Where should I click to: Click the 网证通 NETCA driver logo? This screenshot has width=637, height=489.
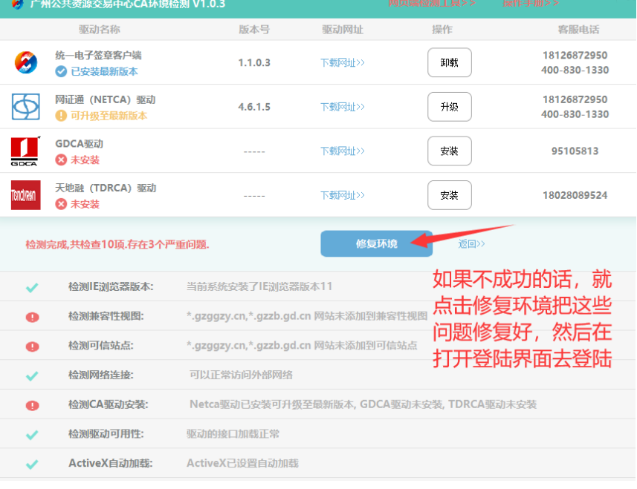[x=26, y=107]
